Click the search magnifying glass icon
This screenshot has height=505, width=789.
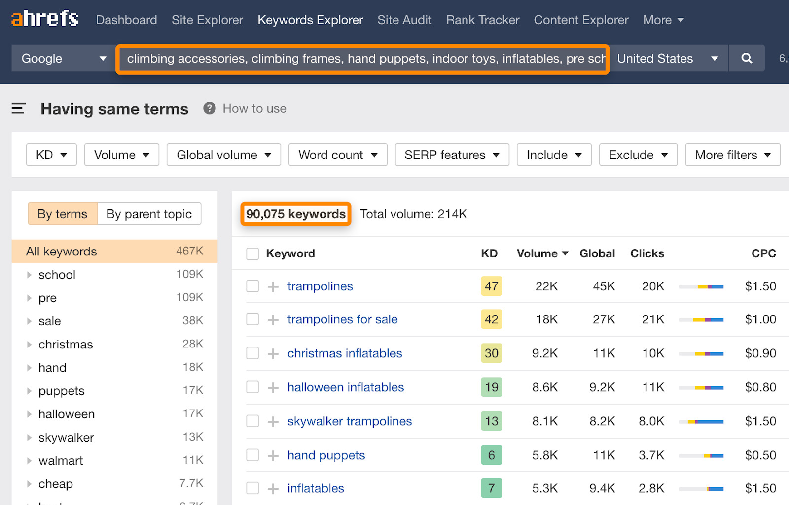(x=746, y=58)
